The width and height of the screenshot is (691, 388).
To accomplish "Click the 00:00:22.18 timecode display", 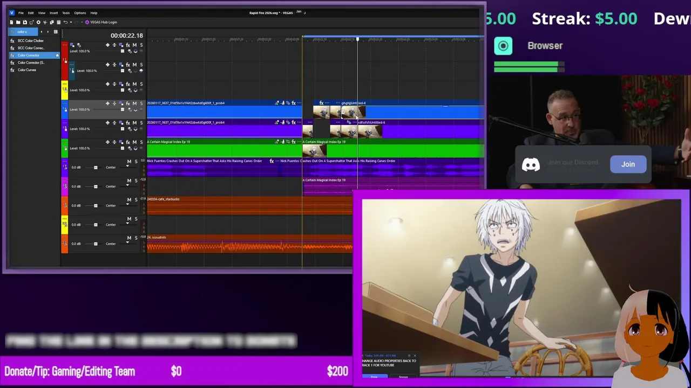I will coord(127,36).
